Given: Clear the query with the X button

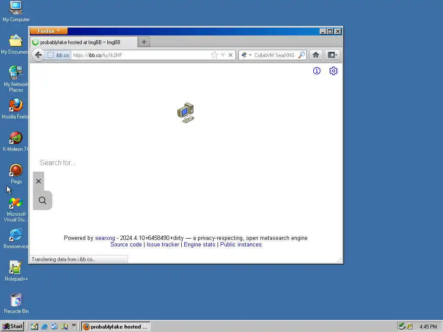Looking at the screenshot, I should click(39, 181).
